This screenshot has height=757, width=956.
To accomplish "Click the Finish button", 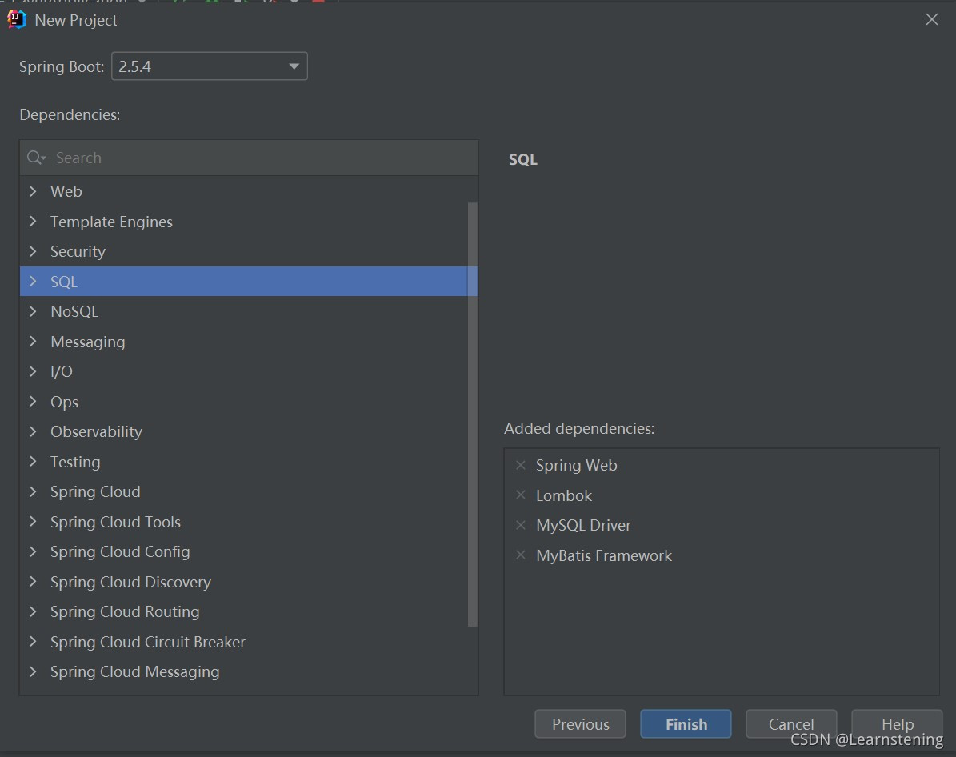I will coord(686,724).
